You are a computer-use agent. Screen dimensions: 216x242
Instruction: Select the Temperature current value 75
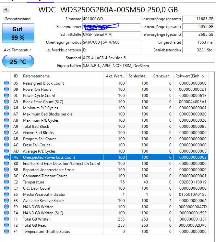coord(123,182)
